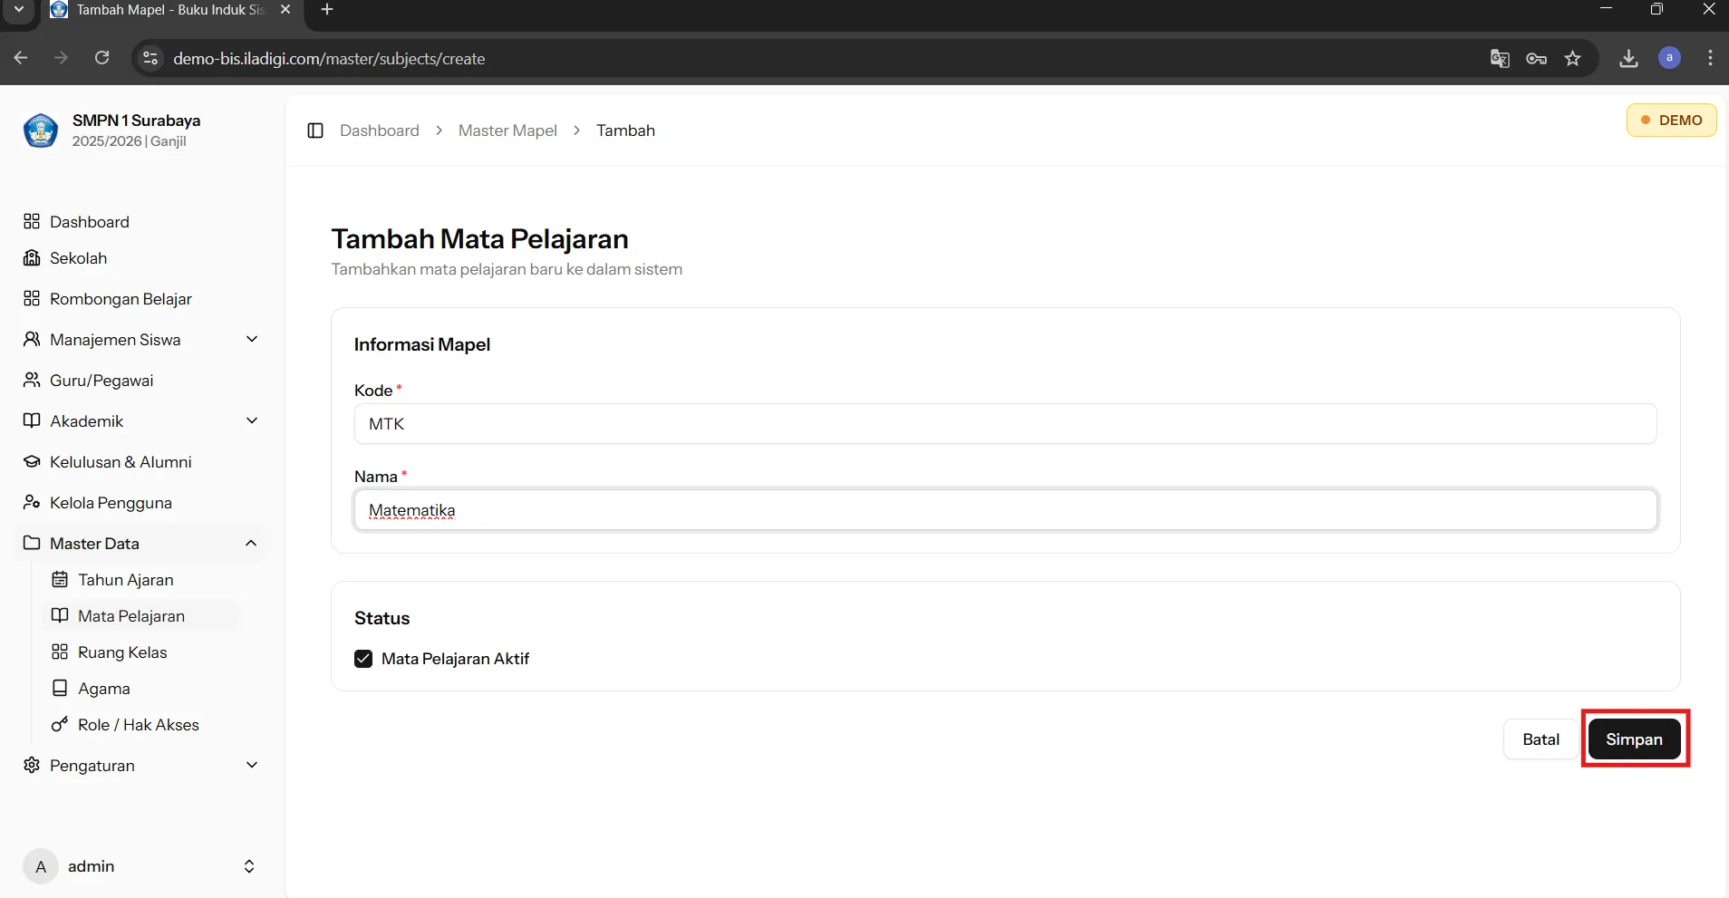Click the DEMO badge
Screen dimensions: 1729x898
(1671, 120)
